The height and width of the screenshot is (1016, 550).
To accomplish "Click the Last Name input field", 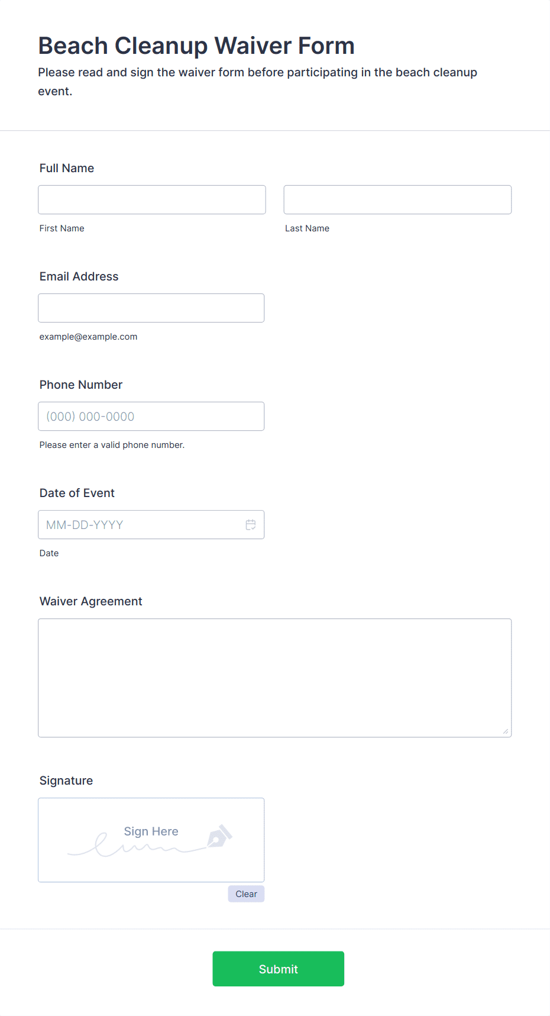I will click(x=397, y=199).
